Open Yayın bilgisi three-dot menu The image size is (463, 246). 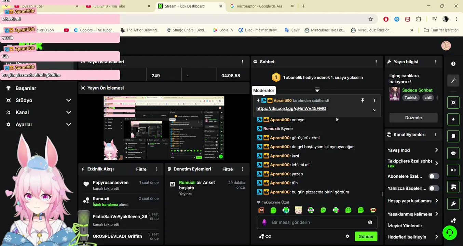pos(435,62)
